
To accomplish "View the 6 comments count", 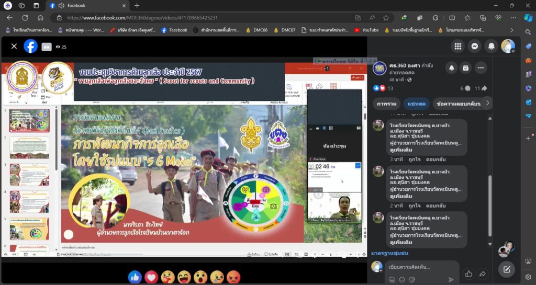I will [x=465, y=88].
